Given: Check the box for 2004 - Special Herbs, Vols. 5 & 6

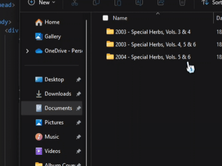Looking at the screenshot, I should [105, 57].
